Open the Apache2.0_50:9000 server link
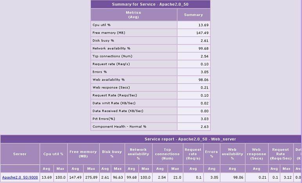Screen dimensions: 302x183 [x=20, y=178]
